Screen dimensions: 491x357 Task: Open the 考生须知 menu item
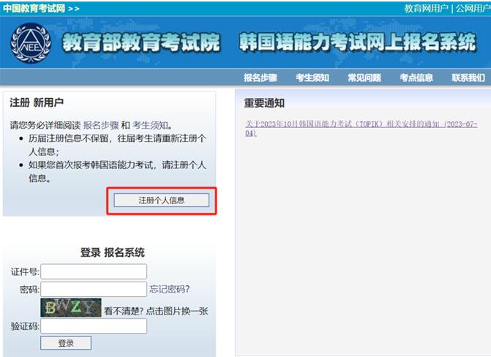[x=312, y=78]
